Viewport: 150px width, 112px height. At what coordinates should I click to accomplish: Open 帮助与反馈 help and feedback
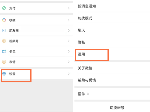87,80
